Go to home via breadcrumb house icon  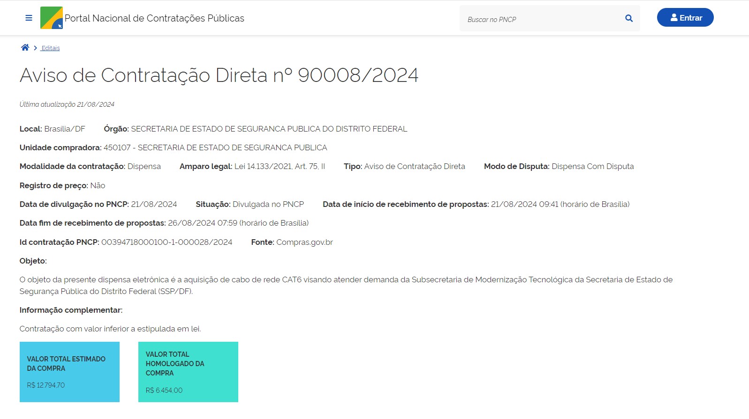[x=25, y=48]
